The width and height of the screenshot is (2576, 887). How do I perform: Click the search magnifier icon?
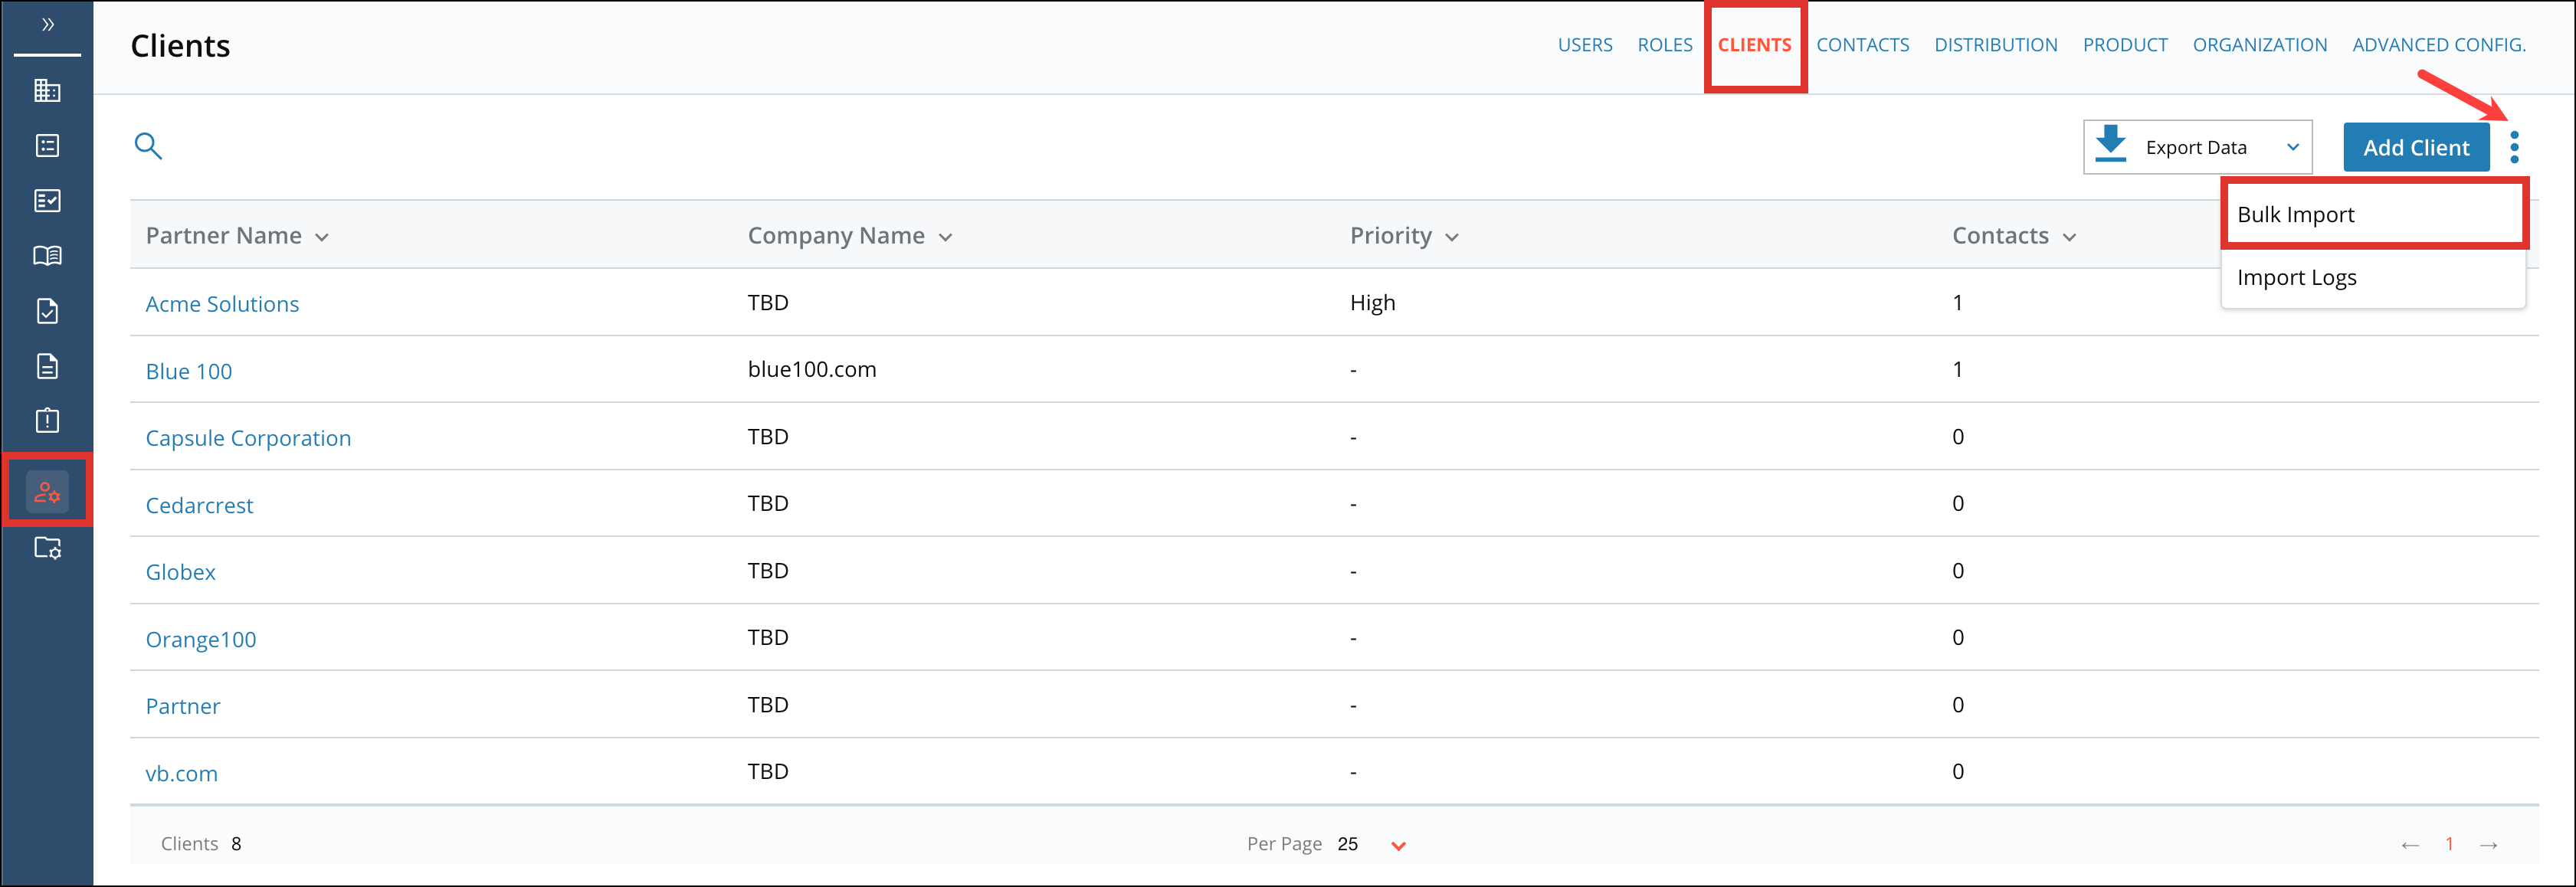tap(148, 146)
